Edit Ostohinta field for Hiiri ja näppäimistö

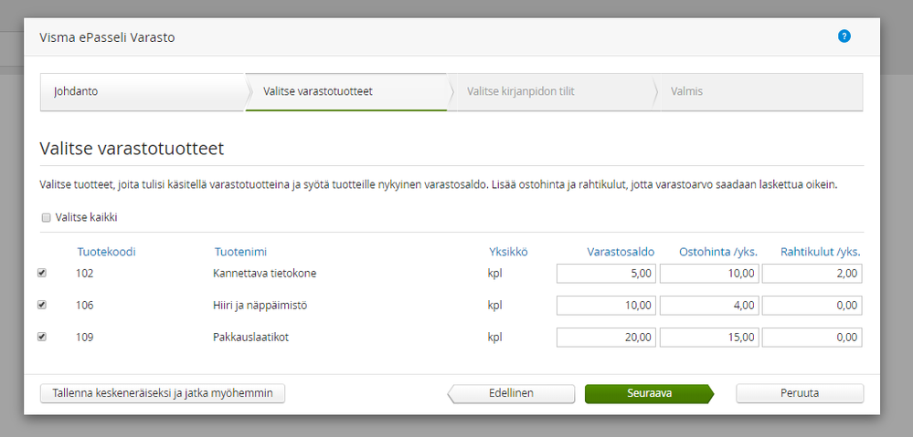pos(709,305)
